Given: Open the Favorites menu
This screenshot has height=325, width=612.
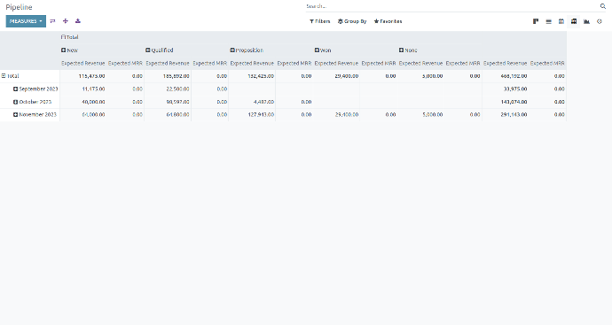Looking at the screenshot, I should (388, 21).
